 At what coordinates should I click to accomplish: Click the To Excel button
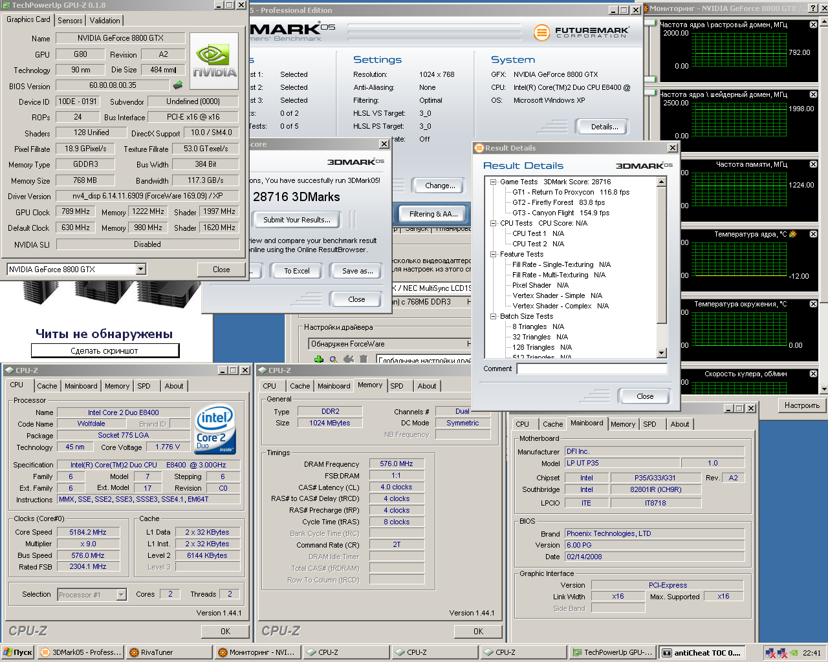click(x=297, y=271)
